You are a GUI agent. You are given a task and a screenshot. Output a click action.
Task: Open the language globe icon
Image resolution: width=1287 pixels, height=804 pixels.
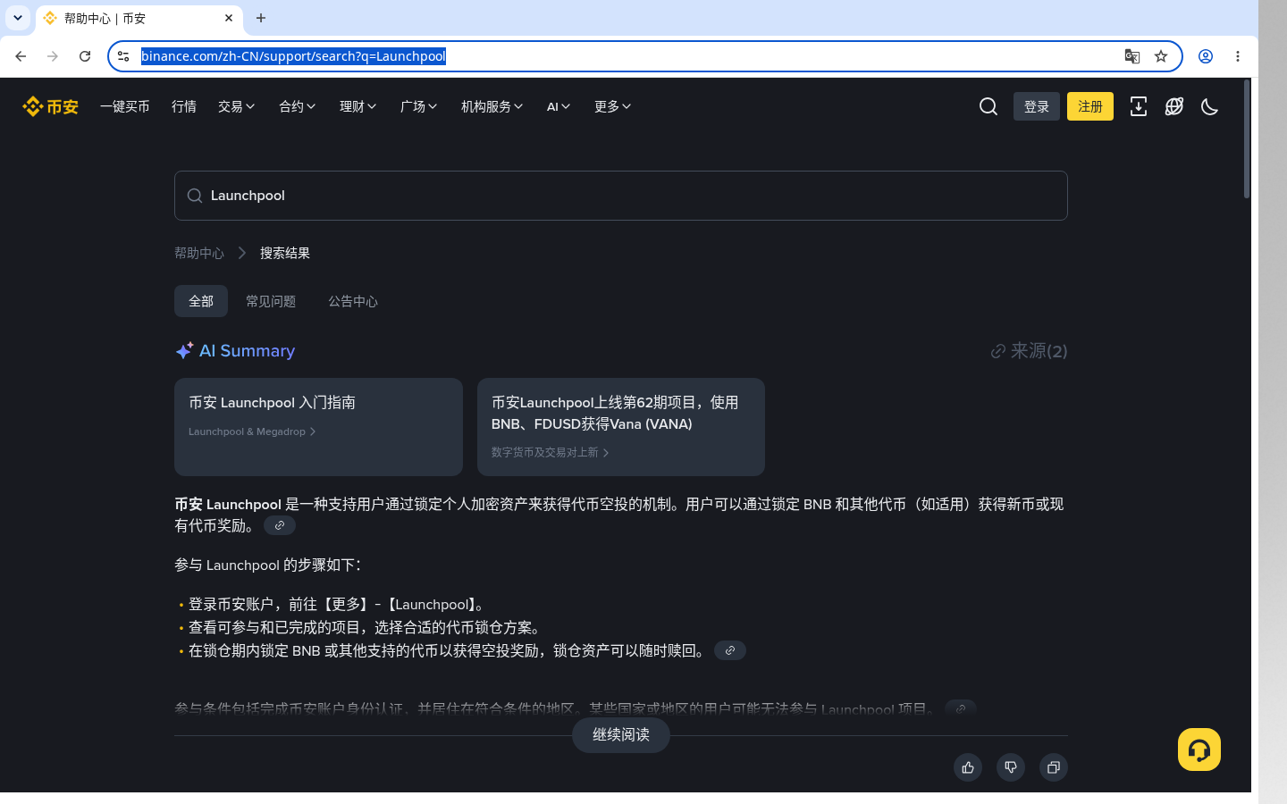pos(1174,106)
